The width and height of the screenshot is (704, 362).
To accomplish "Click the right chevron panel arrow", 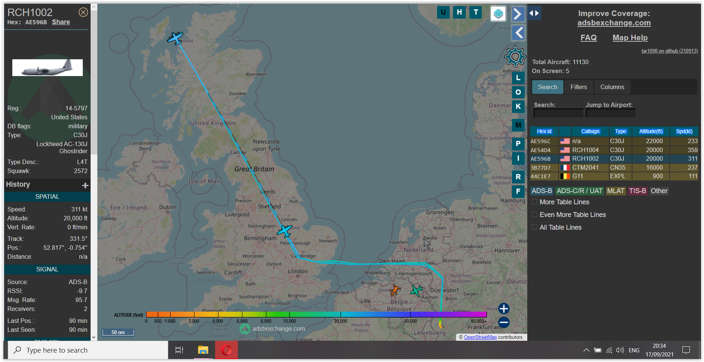I will (518, 14).
